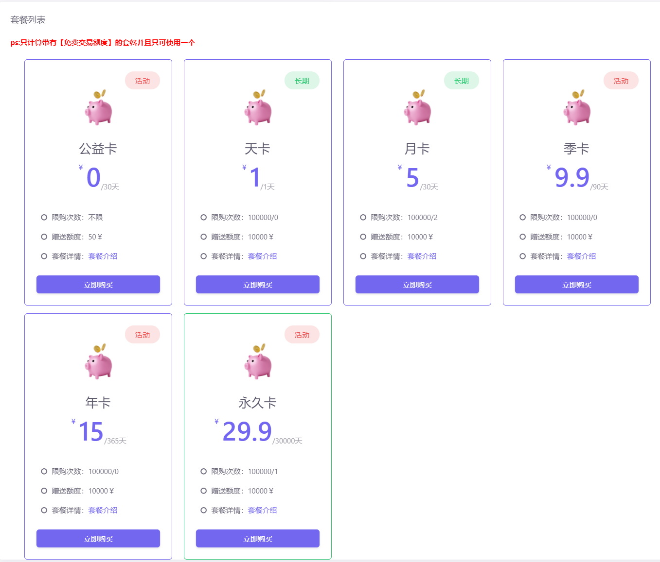
Task: Open 套餐介绍 link in 公益卡
Action: click(x=103, y=256)
